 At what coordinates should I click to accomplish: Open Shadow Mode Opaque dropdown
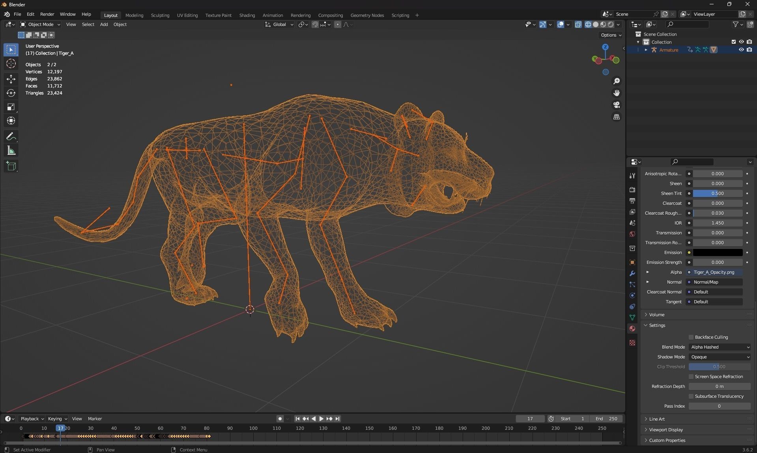(720, 357)
